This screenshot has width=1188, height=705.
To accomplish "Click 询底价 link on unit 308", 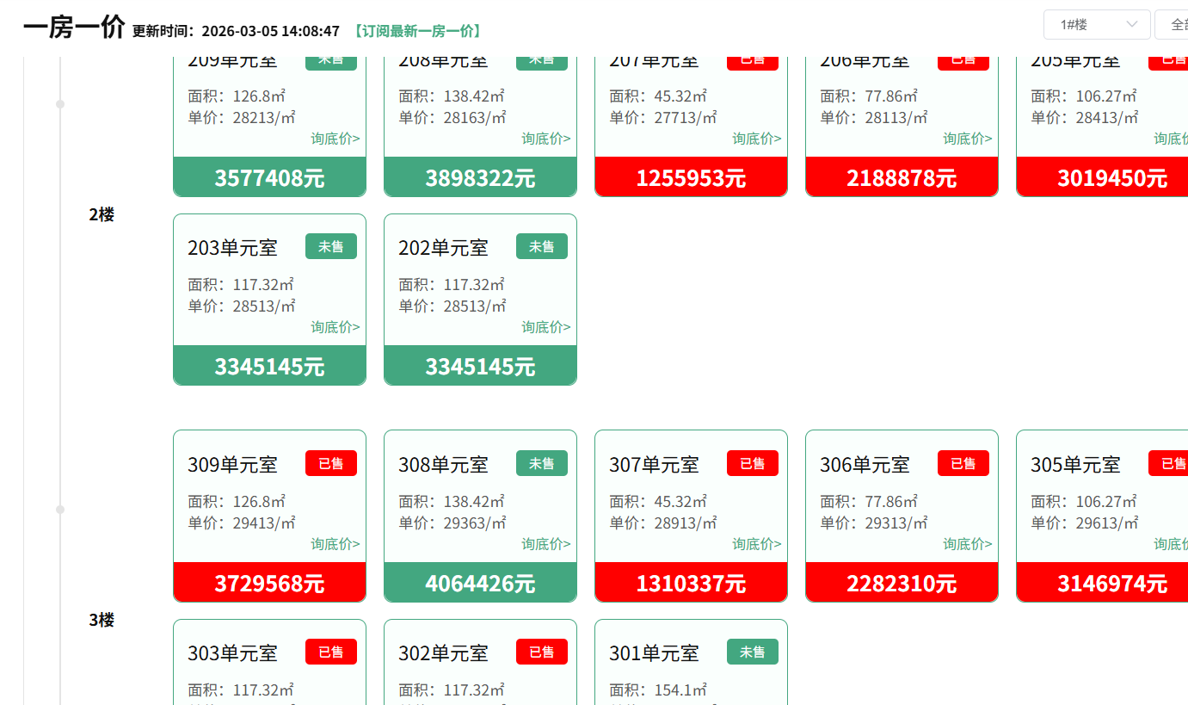I will pyautogui.click(x=546, y=544).
